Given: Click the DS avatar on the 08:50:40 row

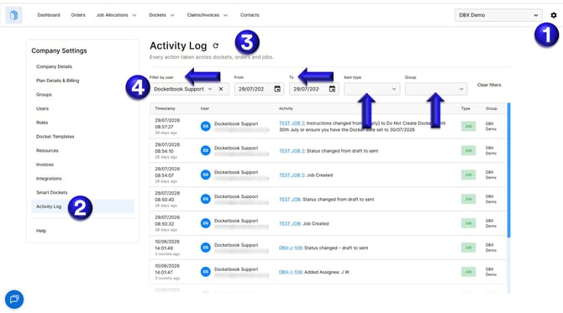Looking at the screenshot, I should point(205,199).
